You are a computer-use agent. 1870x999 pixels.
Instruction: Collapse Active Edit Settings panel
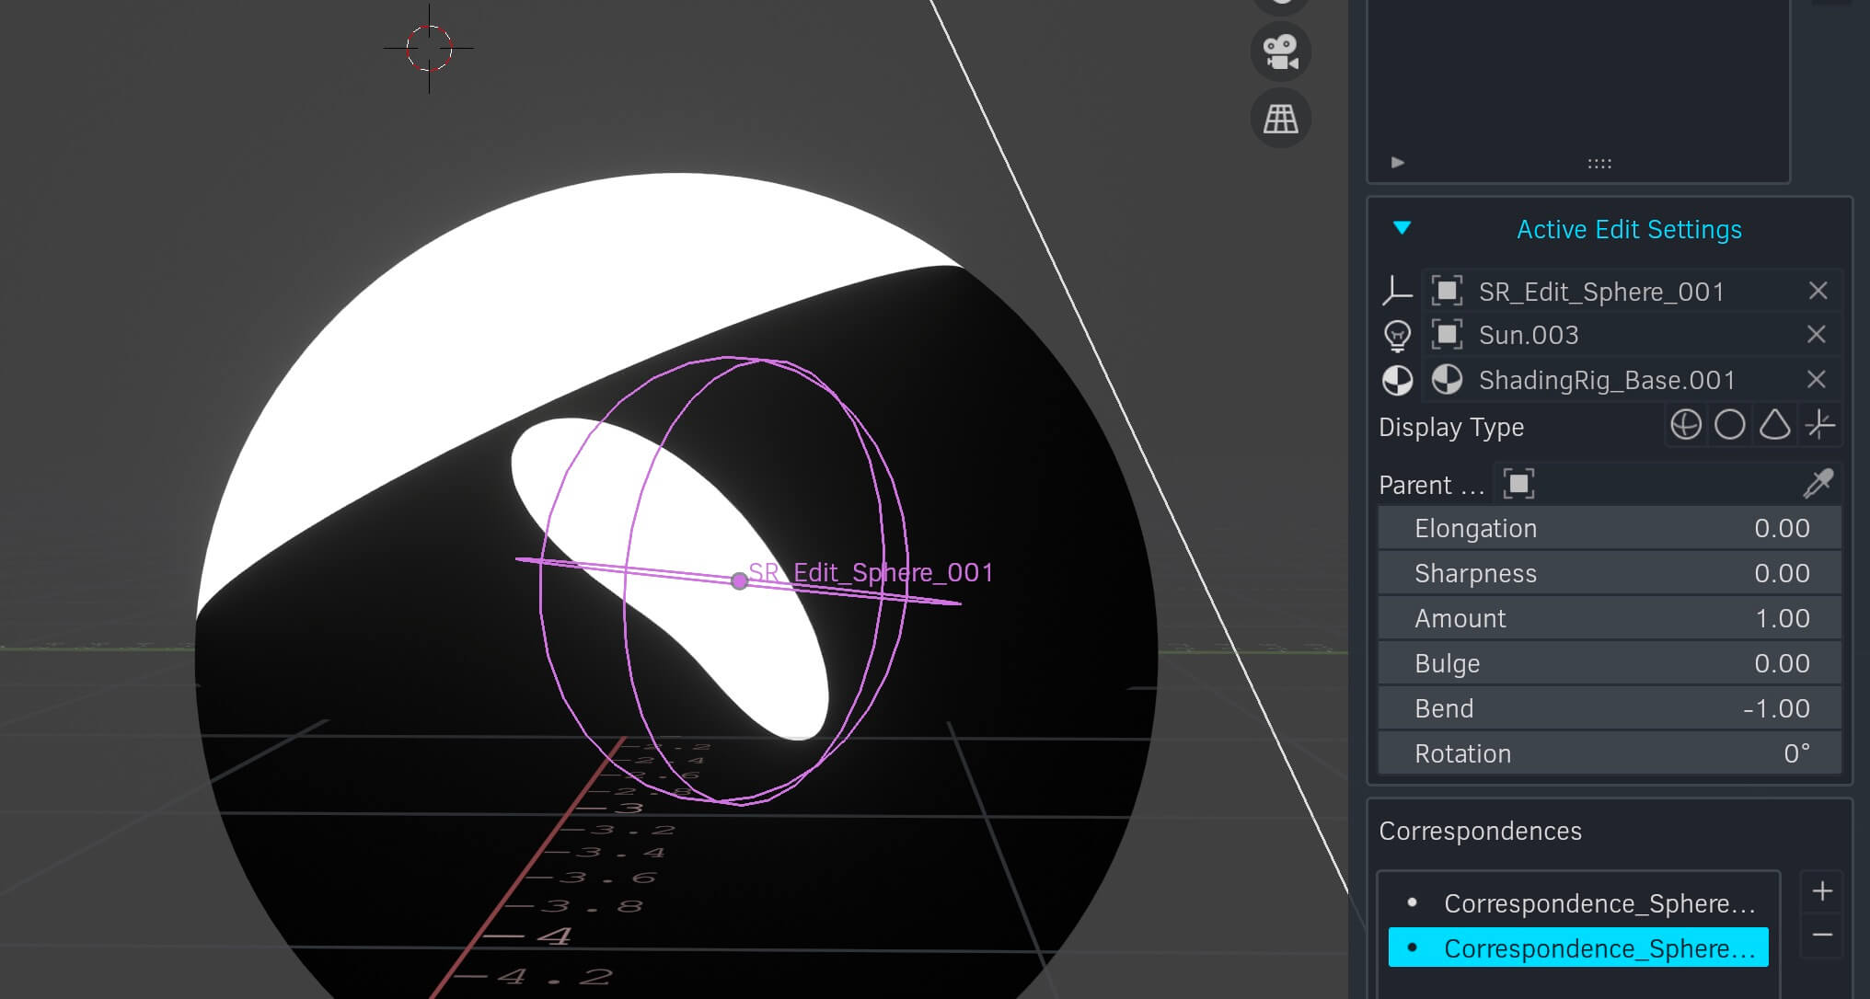pos(1402,228)
